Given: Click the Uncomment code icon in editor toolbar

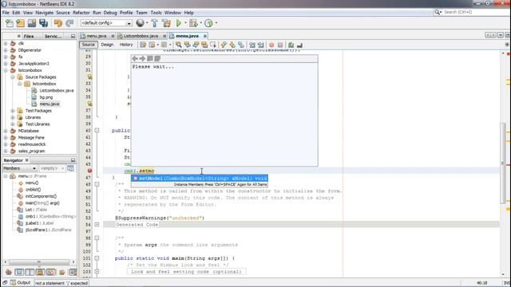Looking at the screenshot, I should point(299,45).
